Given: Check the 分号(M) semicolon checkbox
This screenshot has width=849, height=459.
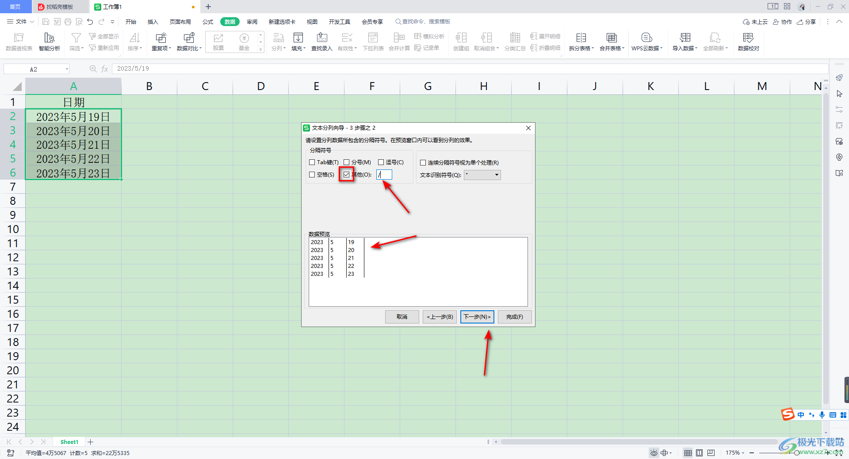Looking at the screenshot, I should [347, 162].
